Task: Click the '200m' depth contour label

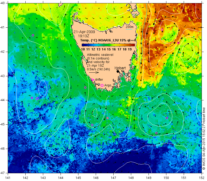Action: [x=130, y=27]
